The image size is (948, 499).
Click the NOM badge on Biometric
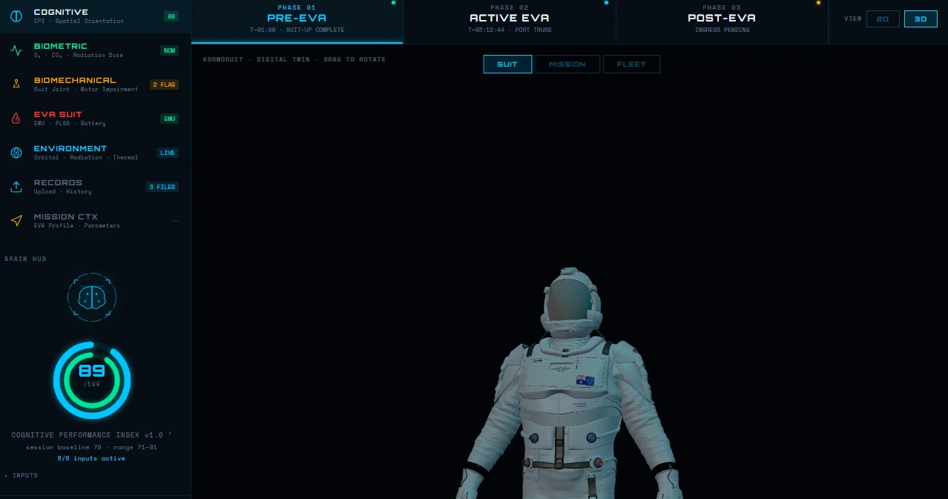[170, 50]
